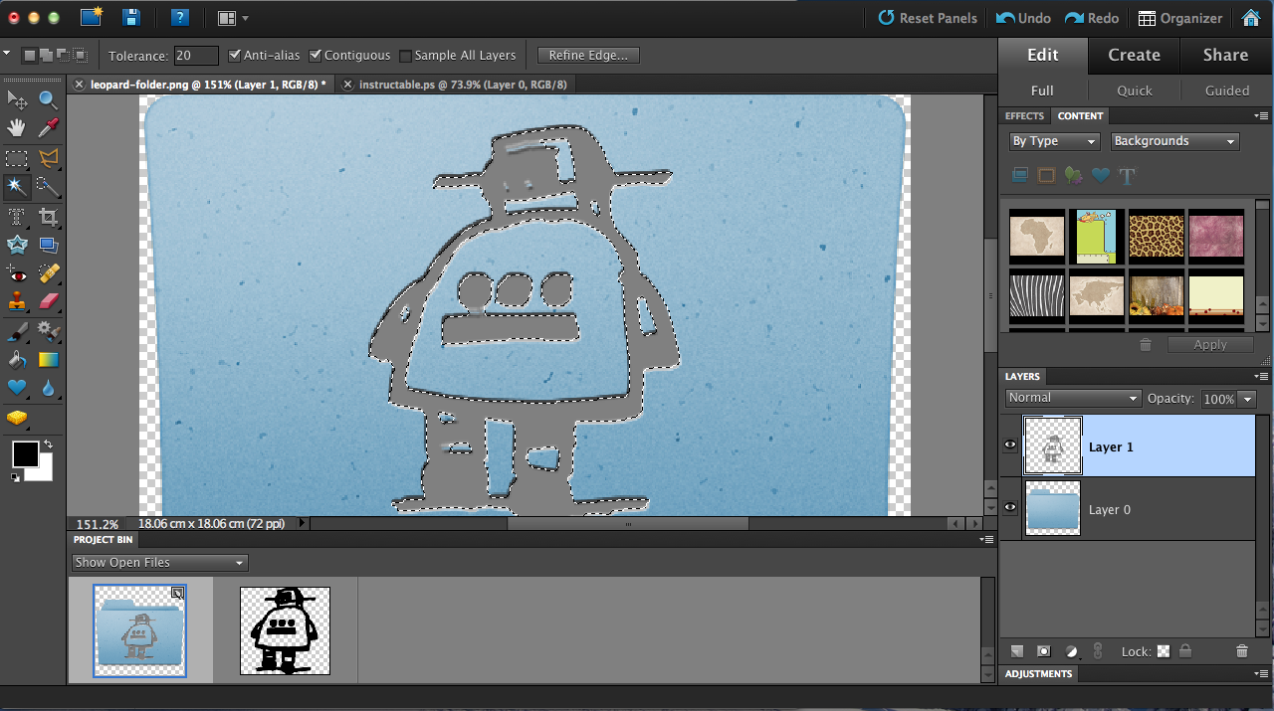This screenshot has width=1274, height=711.
Task: Select the Blur droplet tool
Action: (x=48, y=388)
